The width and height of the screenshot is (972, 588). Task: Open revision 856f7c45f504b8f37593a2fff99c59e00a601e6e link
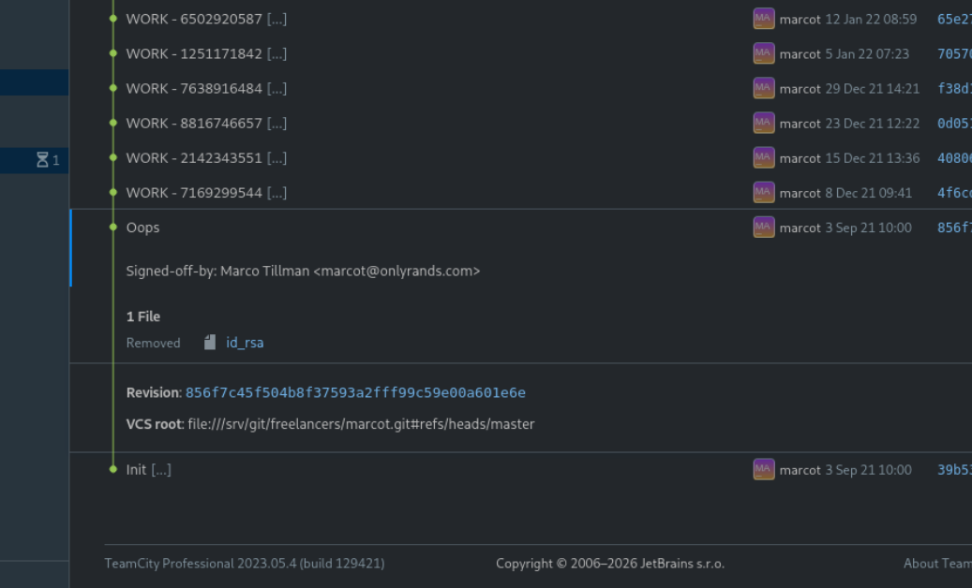pos(355,392)
